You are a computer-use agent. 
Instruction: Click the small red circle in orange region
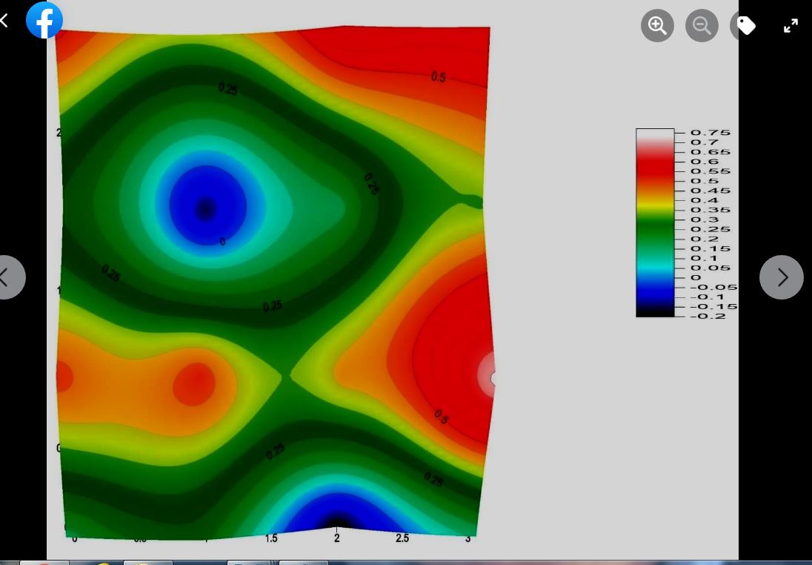click(x=194, y=384)
